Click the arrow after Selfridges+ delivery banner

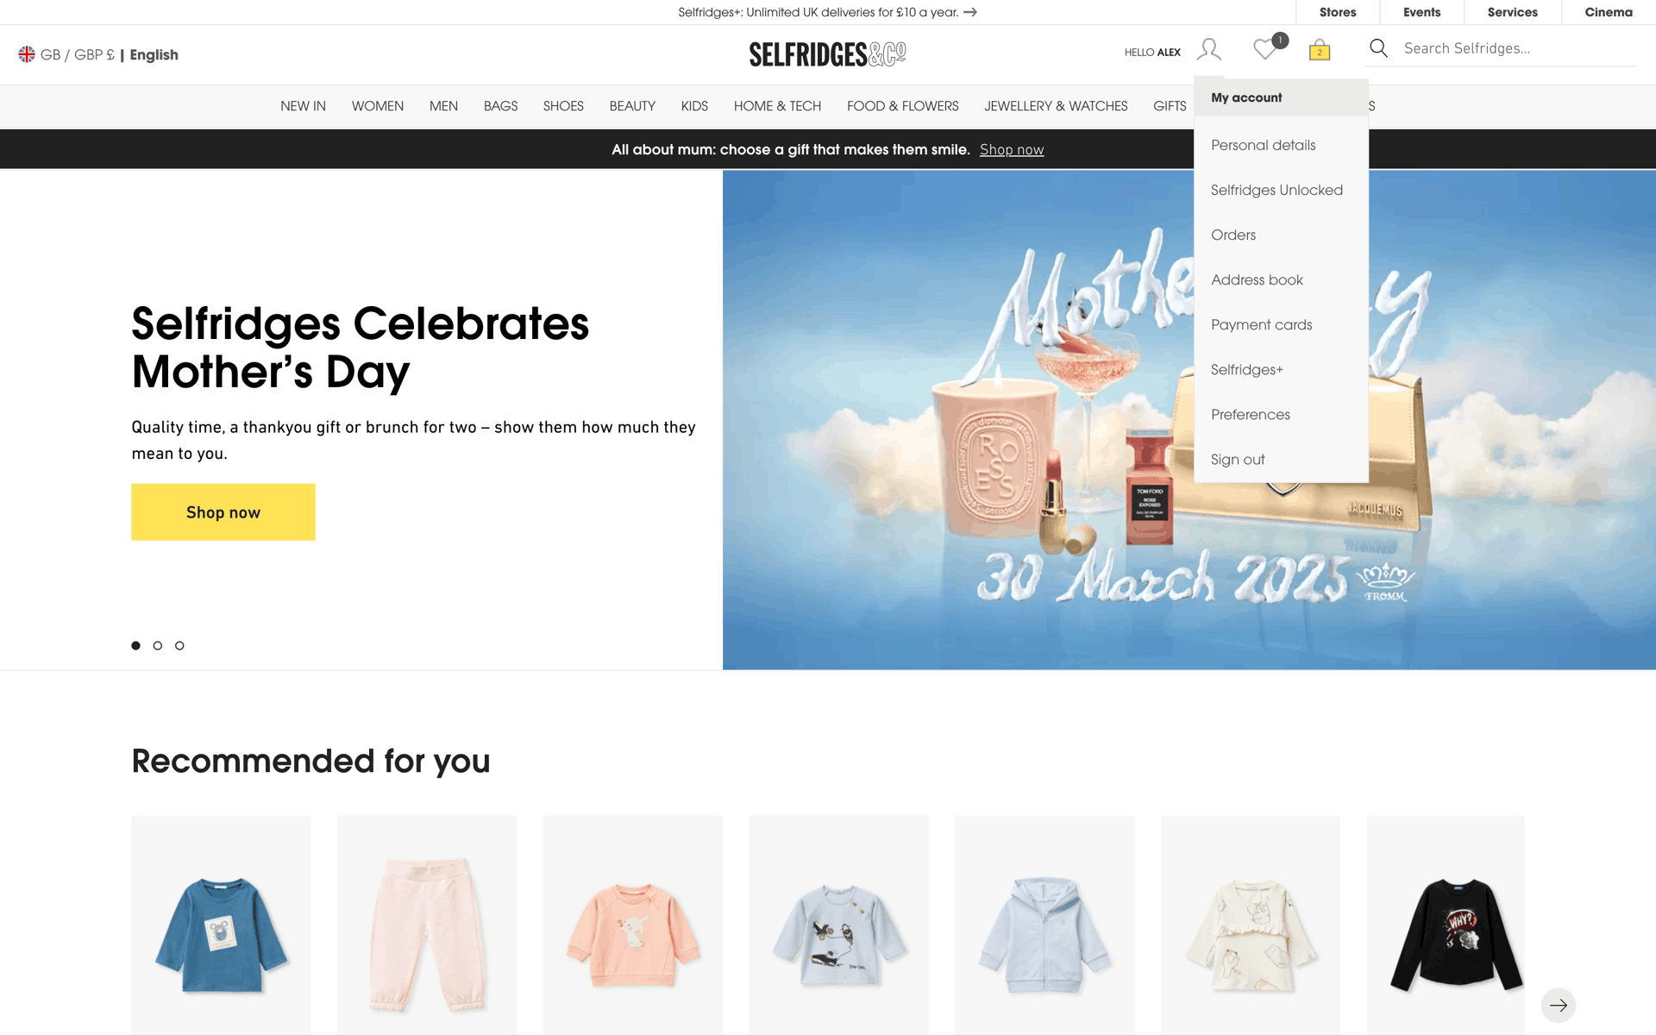click(x=970, y=12)
